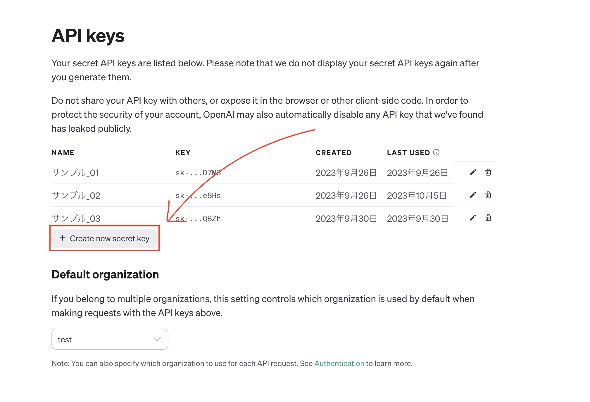
Task: Click the LAST USED column header
Action: pos(408,153)
